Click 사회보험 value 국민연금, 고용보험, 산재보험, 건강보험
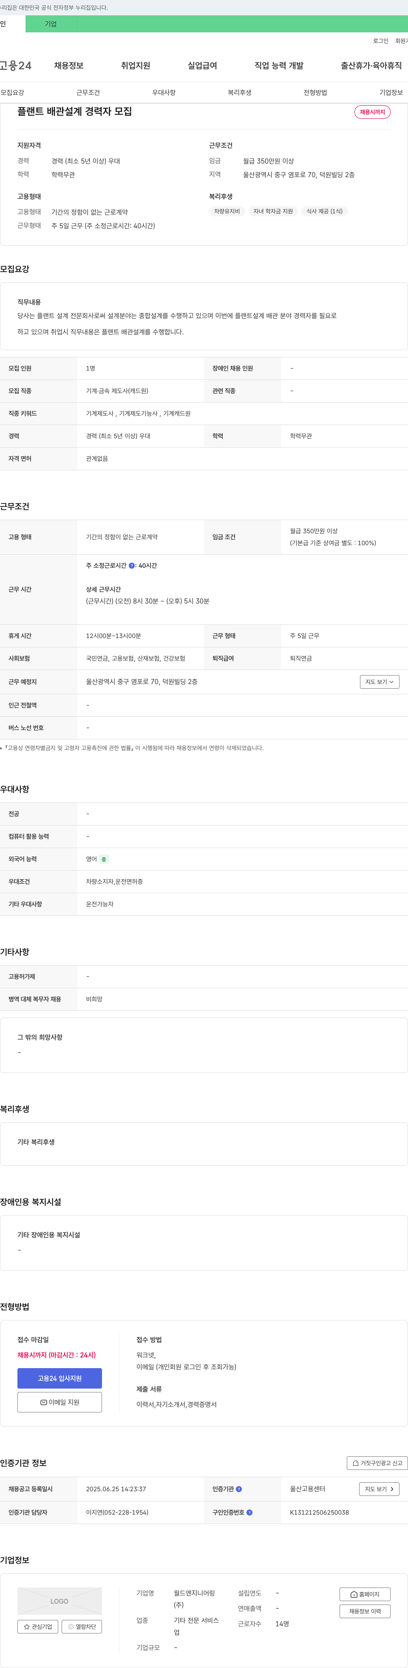This screenshot has width=408, height=1668. (x=136, y=659)
